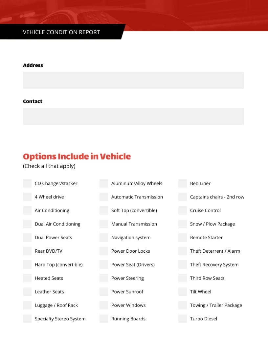Enable the Turbo Diesel checkbox

tap(183, 319)
